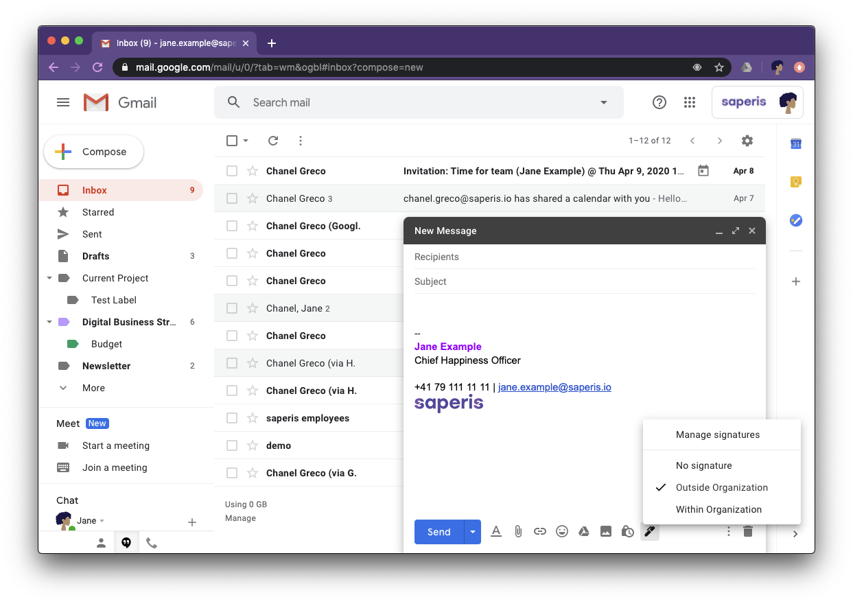
Task: Open the Google apps grid
Action: (690, 102)
